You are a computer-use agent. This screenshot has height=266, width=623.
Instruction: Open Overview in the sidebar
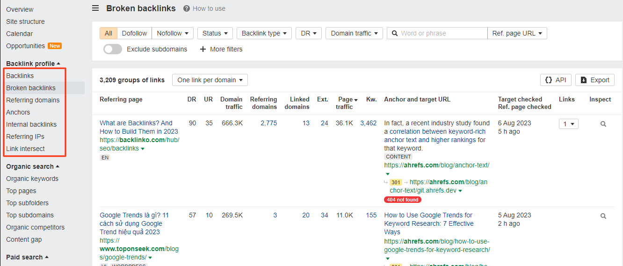[20, 9]
